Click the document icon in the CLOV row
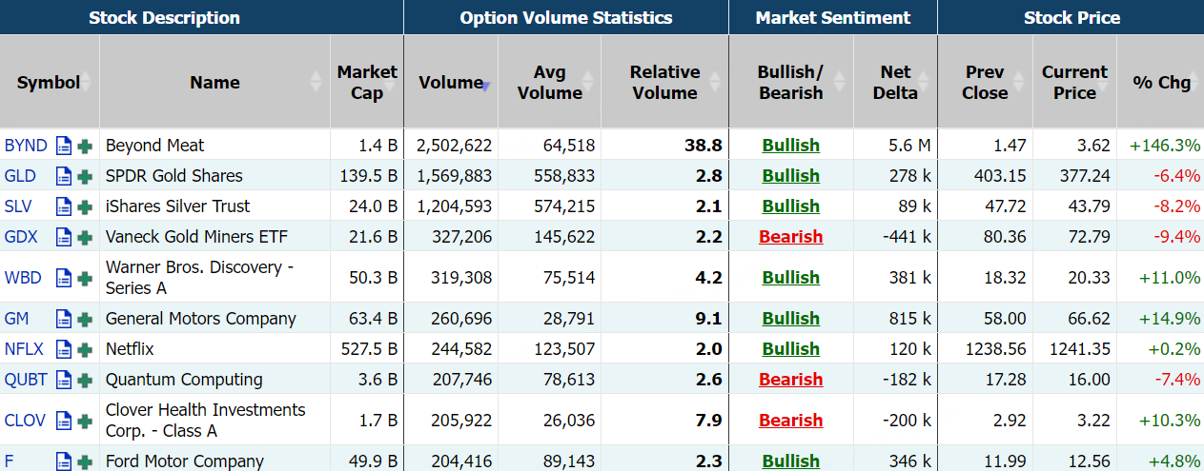This screenshot has width=1204, height=471. pos(64,422)
